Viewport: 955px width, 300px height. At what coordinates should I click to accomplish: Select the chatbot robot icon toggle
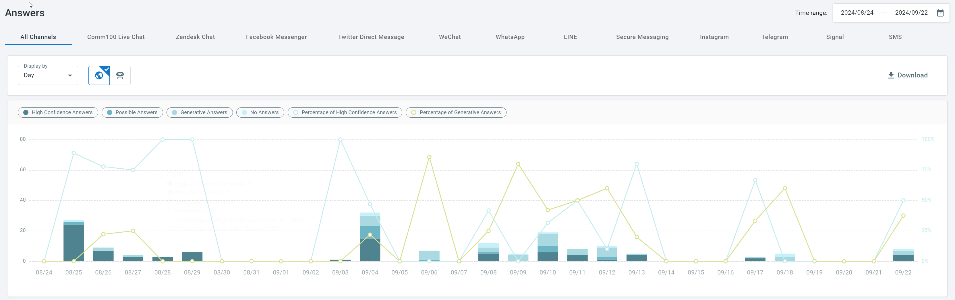tap(120, 75)
